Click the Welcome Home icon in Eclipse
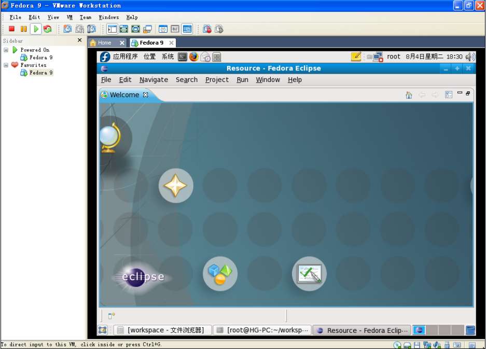 pos(409,95)
